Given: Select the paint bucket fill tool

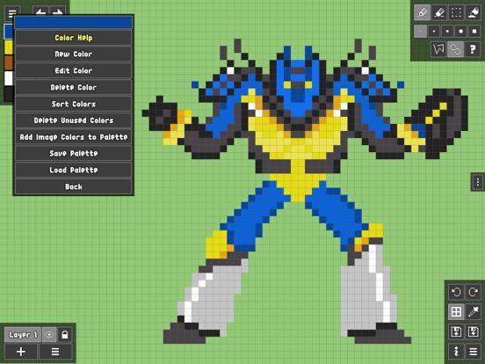Looking at the screenshot, I should pos(473,12).
